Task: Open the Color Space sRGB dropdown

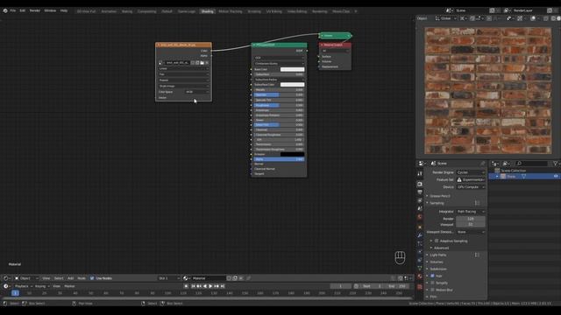Action: coord(196,92)
